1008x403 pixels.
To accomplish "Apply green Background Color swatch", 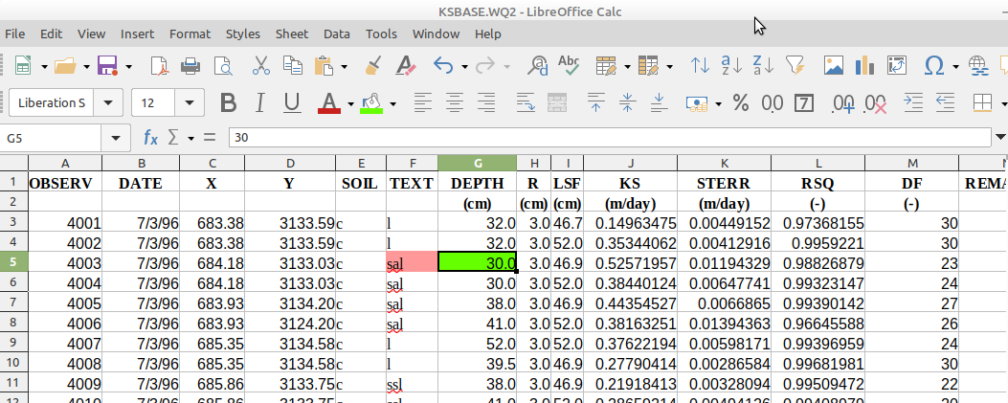I will [371, 102].
